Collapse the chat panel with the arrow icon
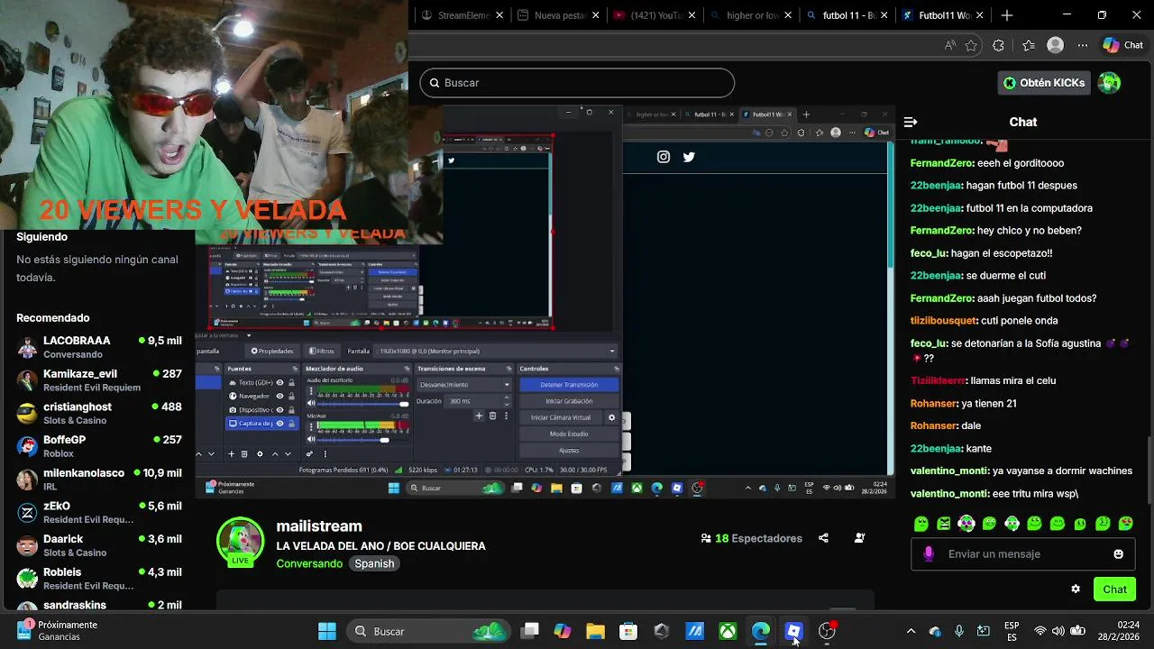This screenshot has height=649, width=1154. point(911,122)
